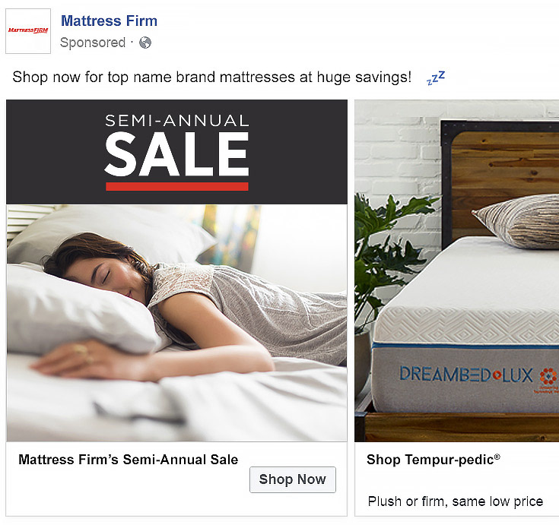559x525 pixels.
Task: Click the orange flower emblem on mattress
Action: (x=548, y=377)
